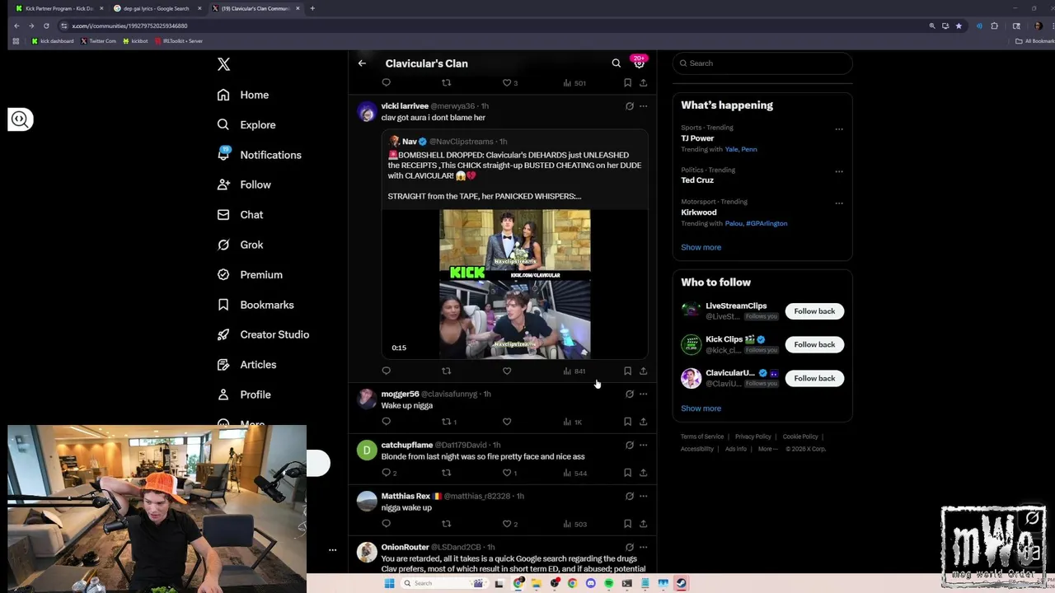Bookmark mogger56's post
Image resolution: width=1055 pixels, height=593 pixels.
tap(627, 422)
